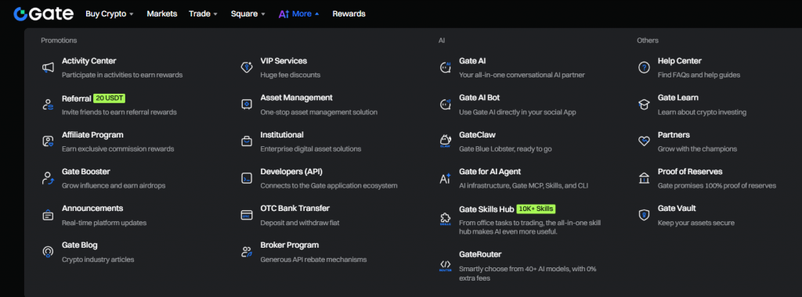The image size is (802, 297).
Task: Click the Gate AI Bot icon
Action: point(445,105)
